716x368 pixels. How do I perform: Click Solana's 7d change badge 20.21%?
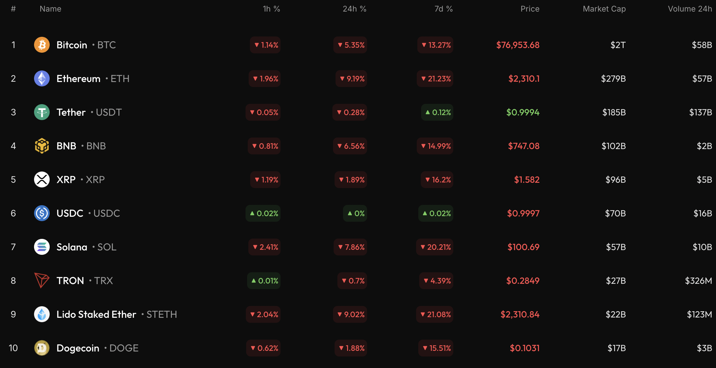(x=435, y=247)
